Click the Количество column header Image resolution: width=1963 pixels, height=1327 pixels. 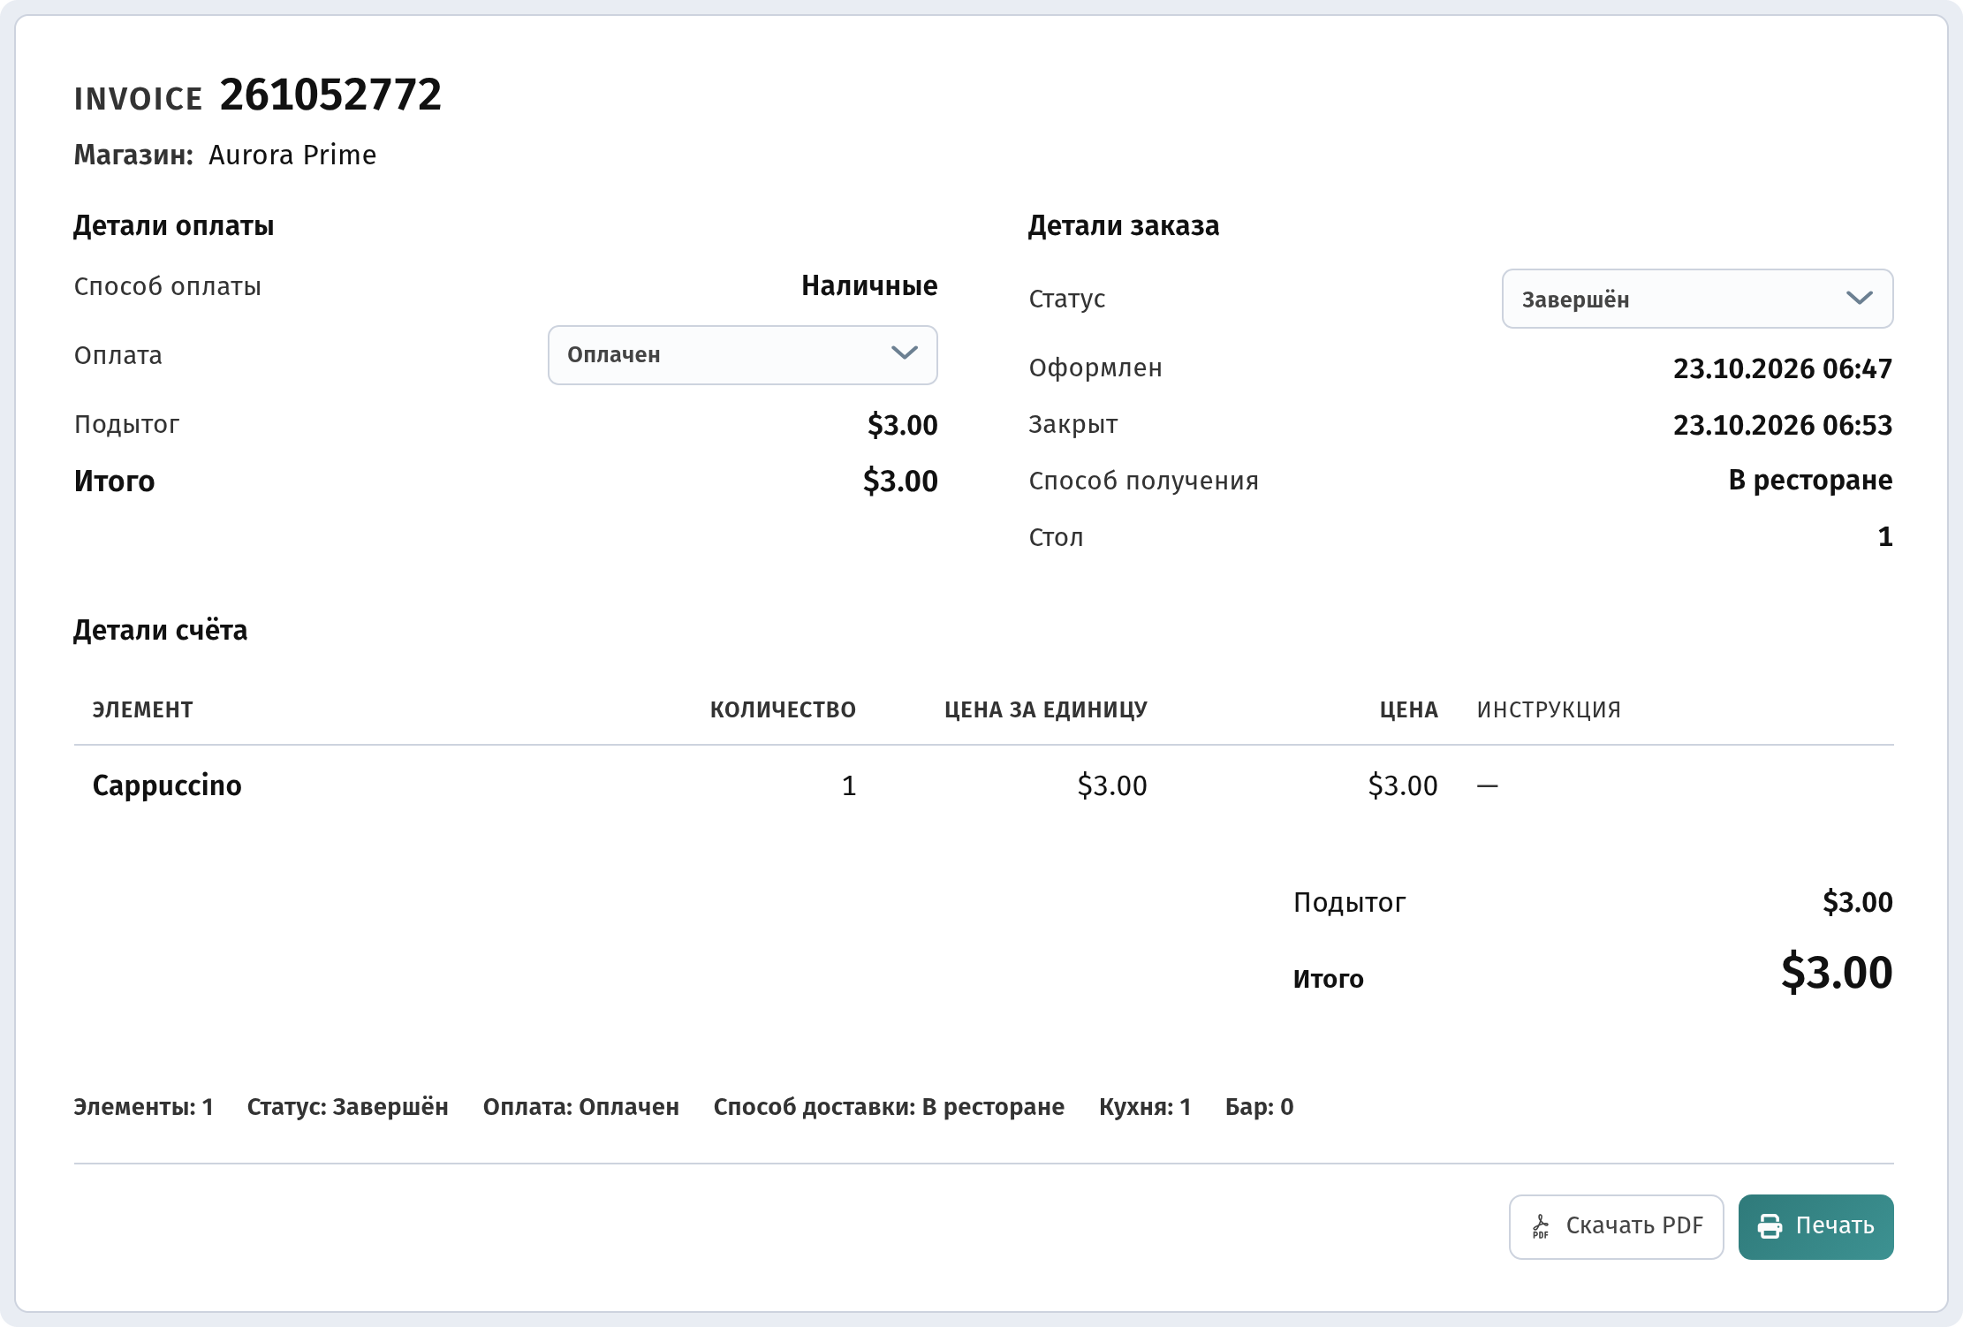coord(783,710)
